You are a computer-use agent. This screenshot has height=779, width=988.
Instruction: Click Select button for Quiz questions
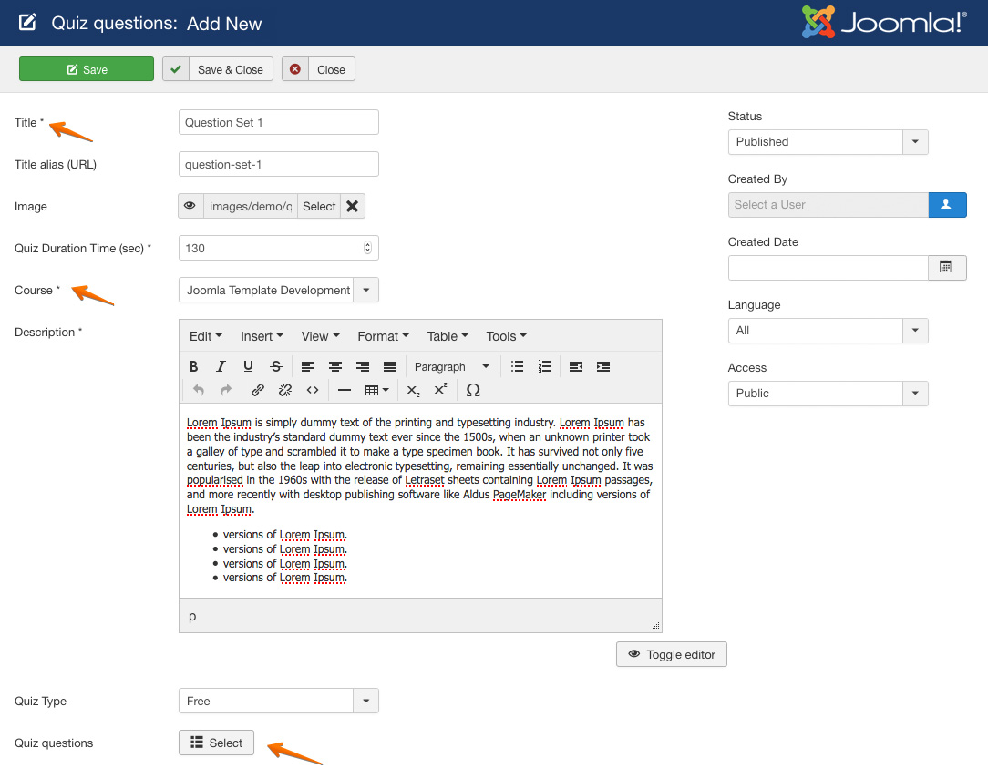click(x=216, y=743)
